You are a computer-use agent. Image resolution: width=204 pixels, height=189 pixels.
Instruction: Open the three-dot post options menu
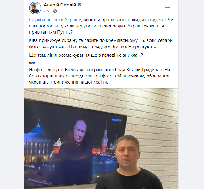click(x=168, y=7)
